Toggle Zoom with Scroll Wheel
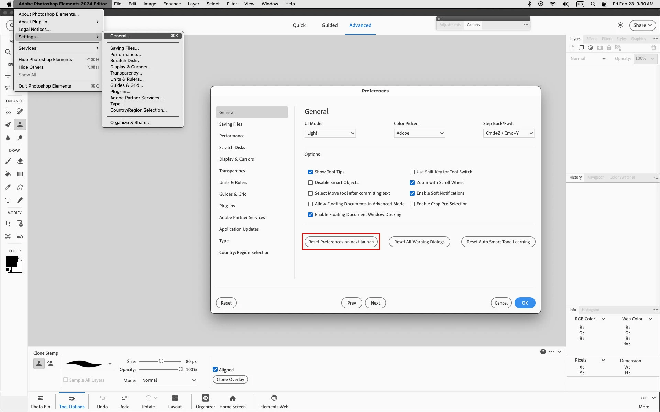The width and height of the screenshot is (660, 412). pyautogui.click(x=412, y=183)
